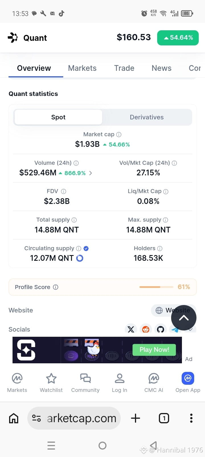Tap the Profile Score progress bar
205x457 pixels.
pyautogui.click(x=156, y=287)
